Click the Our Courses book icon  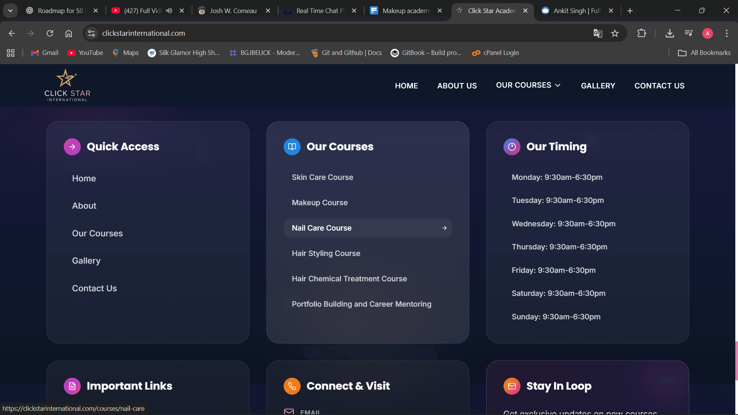292,147
